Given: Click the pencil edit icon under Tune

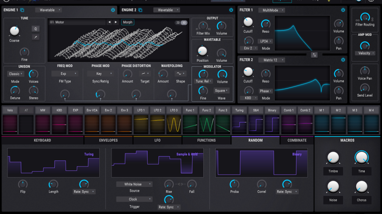Looking at the screenshot, I should (35, 37).
